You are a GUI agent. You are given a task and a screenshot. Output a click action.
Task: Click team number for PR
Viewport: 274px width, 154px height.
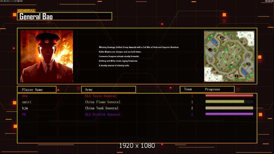192,114
